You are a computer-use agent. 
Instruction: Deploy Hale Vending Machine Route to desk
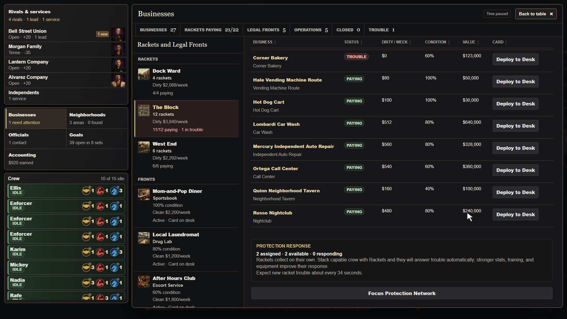click(x=515, y=82)
